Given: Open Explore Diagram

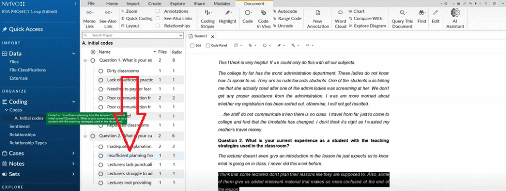Looking at the screenshot, I should click(x=367, y=26).
